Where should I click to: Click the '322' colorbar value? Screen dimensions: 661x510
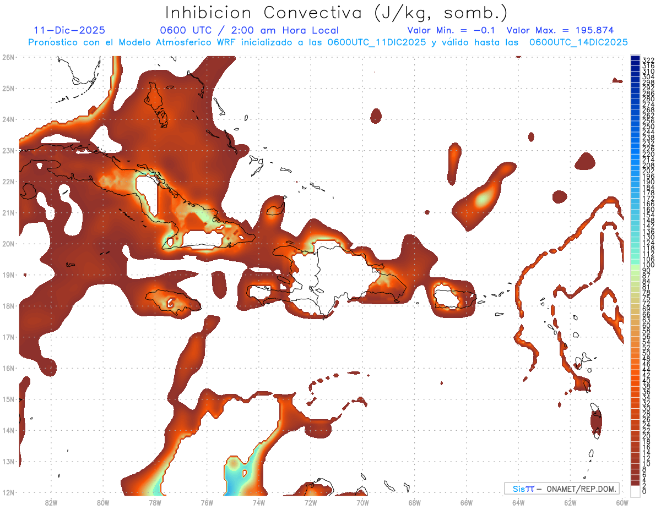648,60
